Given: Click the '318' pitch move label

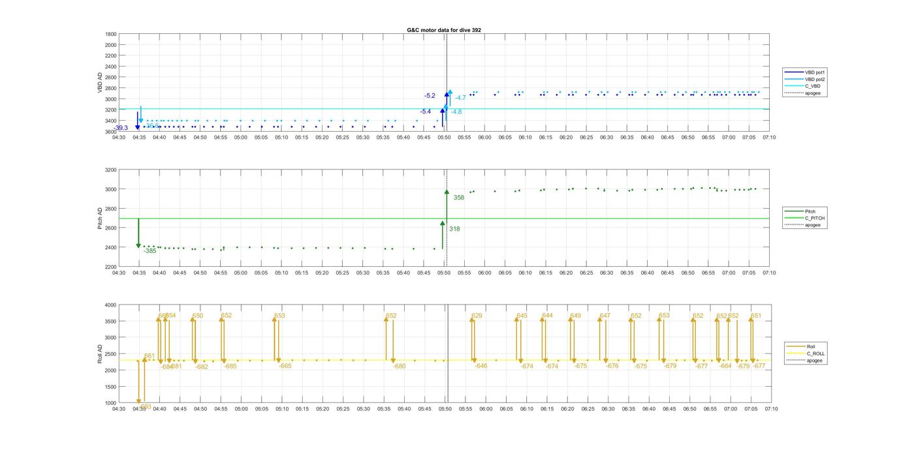Looking at the screenshot, I should [454, 229].
